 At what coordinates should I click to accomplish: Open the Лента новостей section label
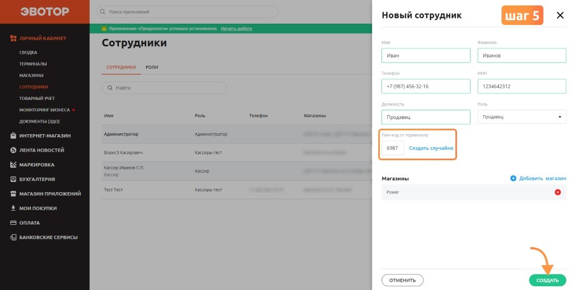pyautogui.click(x=42, y=150)
